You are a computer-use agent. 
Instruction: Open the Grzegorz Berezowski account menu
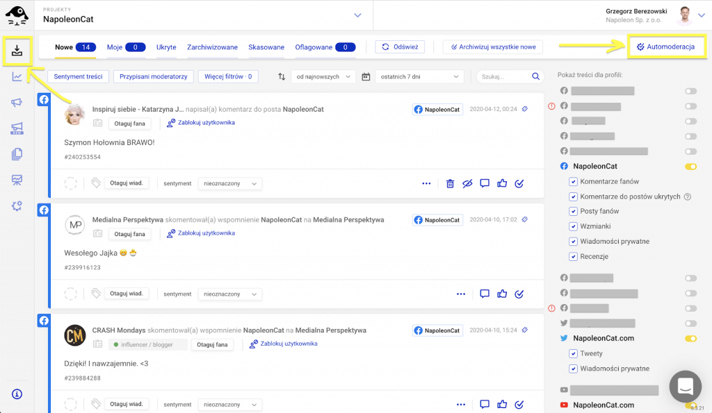[x=702, y=15]
